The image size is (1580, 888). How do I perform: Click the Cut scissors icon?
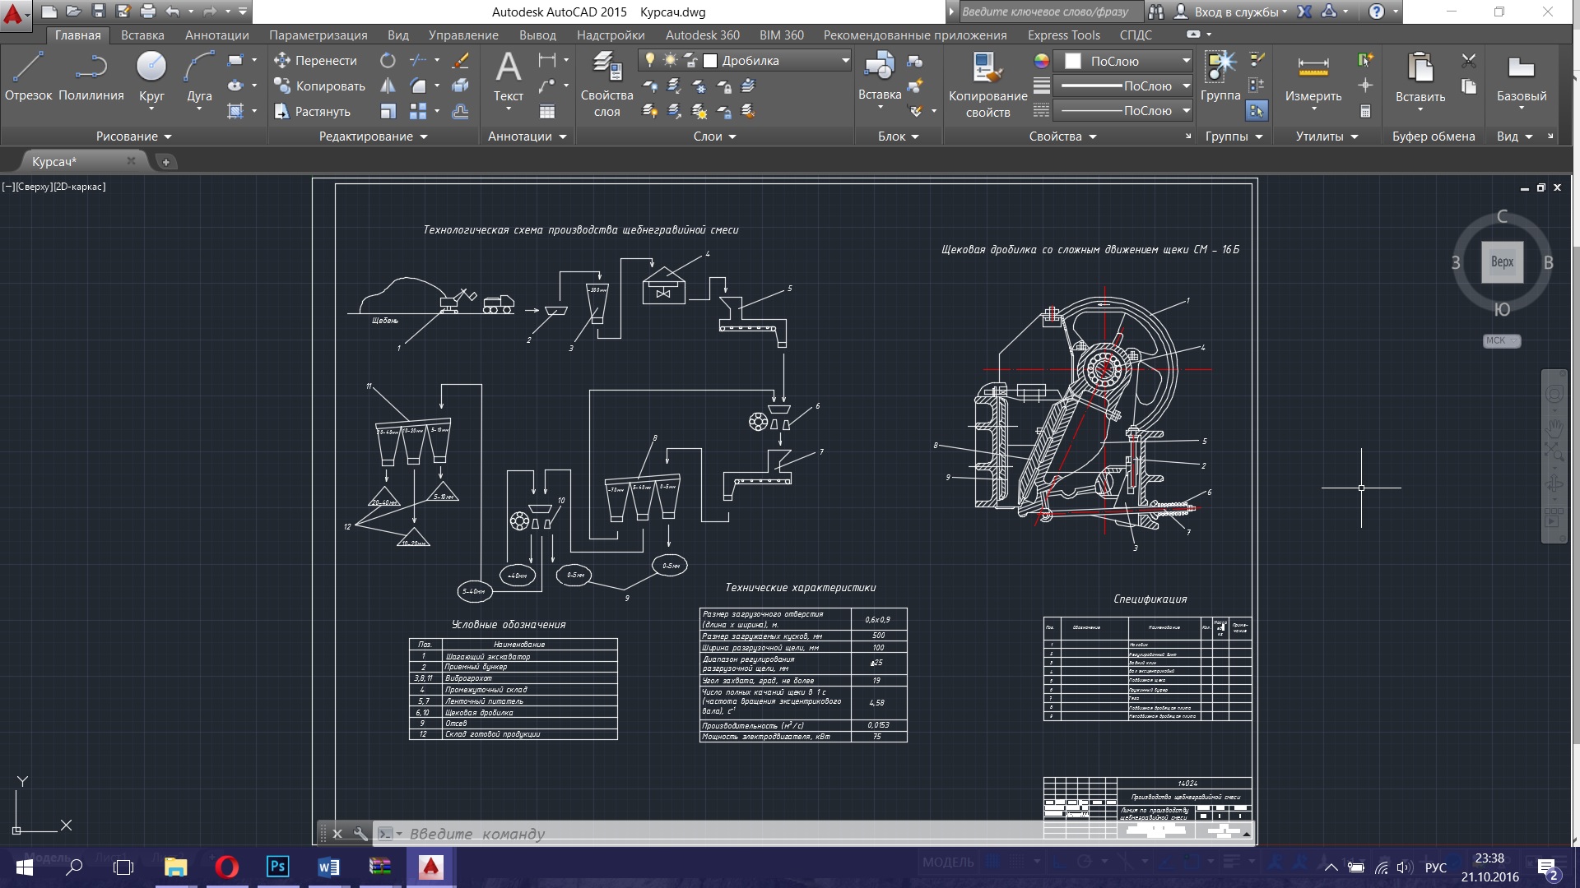1469,61
